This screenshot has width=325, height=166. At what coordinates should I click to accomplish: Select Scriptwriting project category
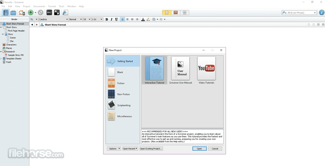(123, 105)
